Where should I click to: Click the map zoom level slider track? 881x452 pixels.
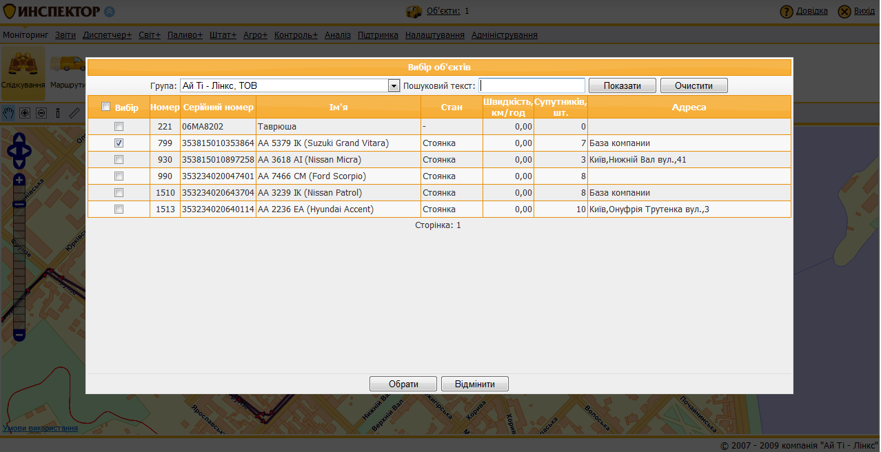19,257
